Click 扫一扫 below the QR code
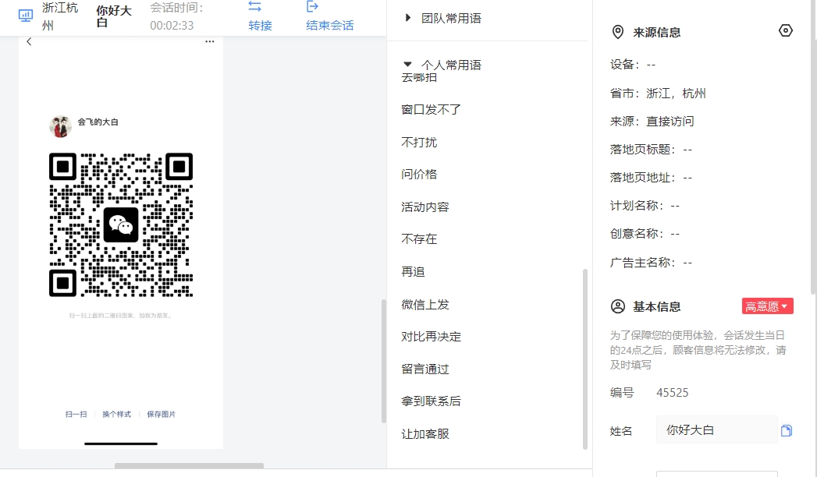The width and height of the screenshot is (817, 477). [76, 414]
